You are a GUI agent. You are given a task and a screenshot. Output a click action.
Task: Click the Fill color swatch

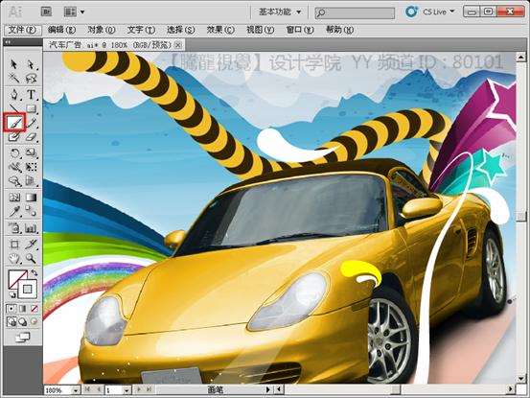(x=17, y=279)
